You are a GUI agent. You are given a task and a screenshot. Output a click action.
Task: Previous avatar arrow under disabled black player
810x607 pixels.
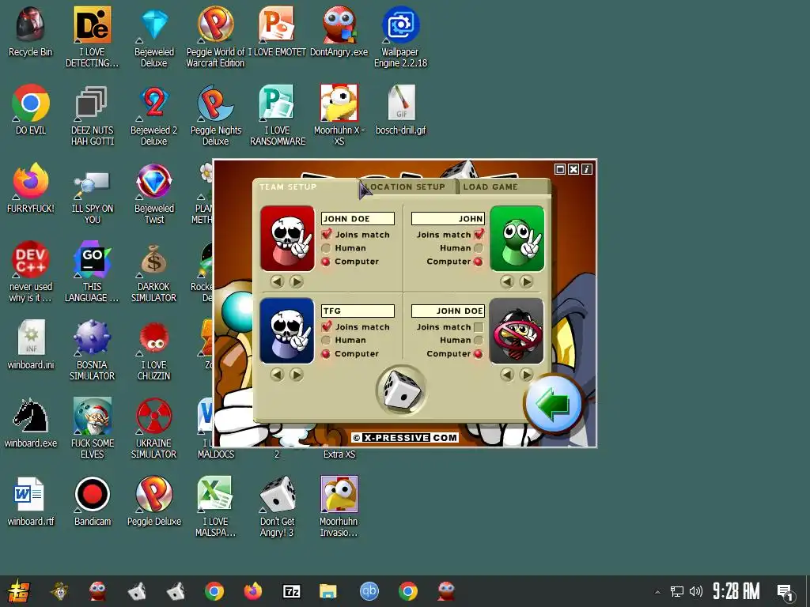[507, 374]
